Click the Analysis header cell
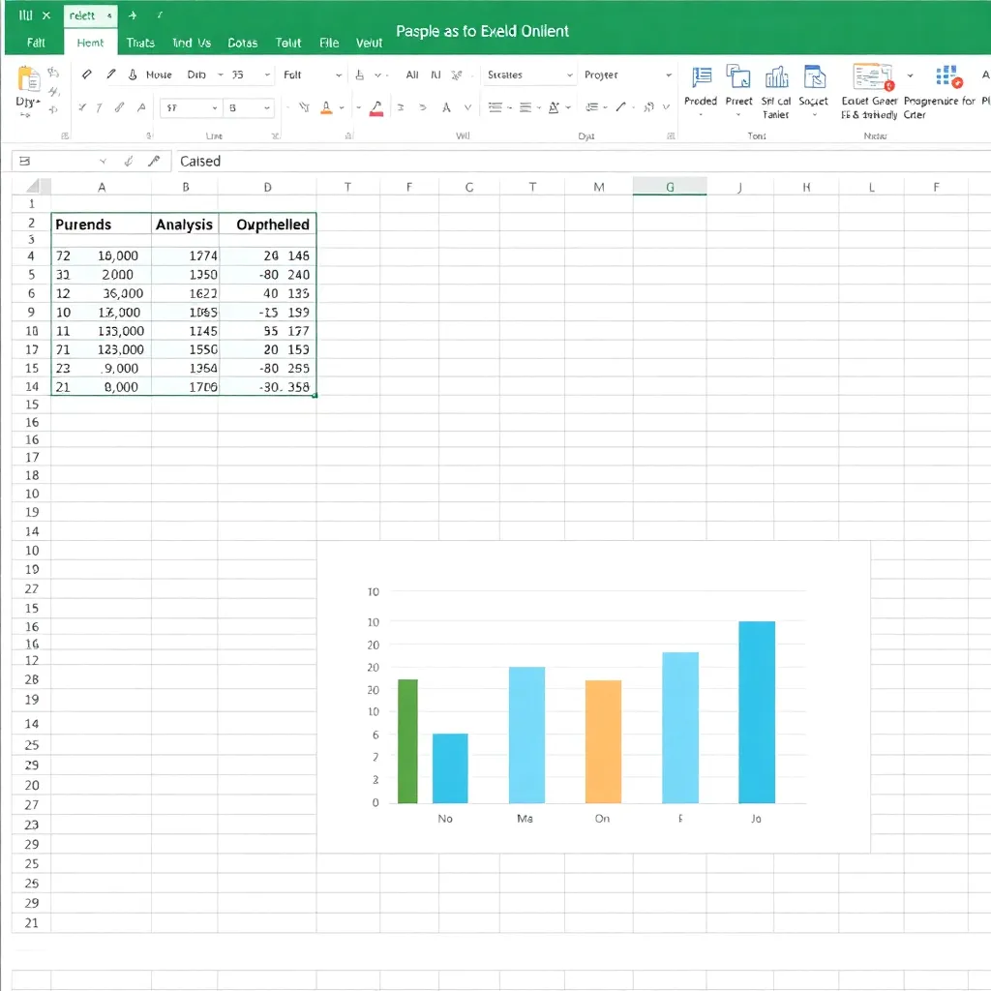991x991 pixels. point(184,225)
